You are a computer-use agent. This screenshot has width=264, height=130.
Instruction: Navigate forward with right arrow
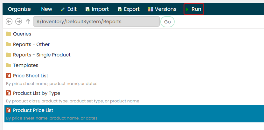(x=19, y=22)
